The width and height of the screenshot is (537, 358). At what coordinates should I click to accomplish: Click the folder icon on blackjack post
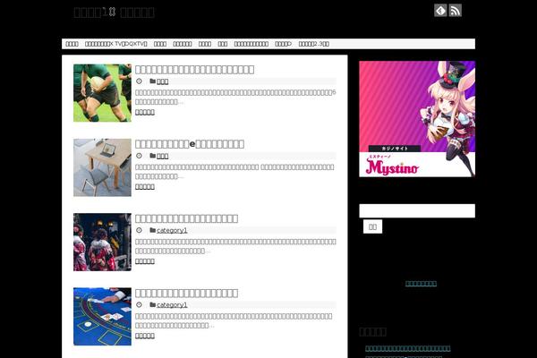(153, 304)
